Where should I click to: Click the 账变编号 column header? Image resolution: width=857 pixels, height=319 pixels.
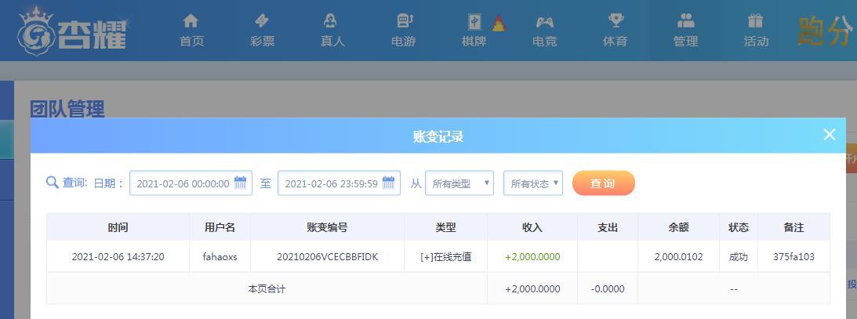pos(328,227)
